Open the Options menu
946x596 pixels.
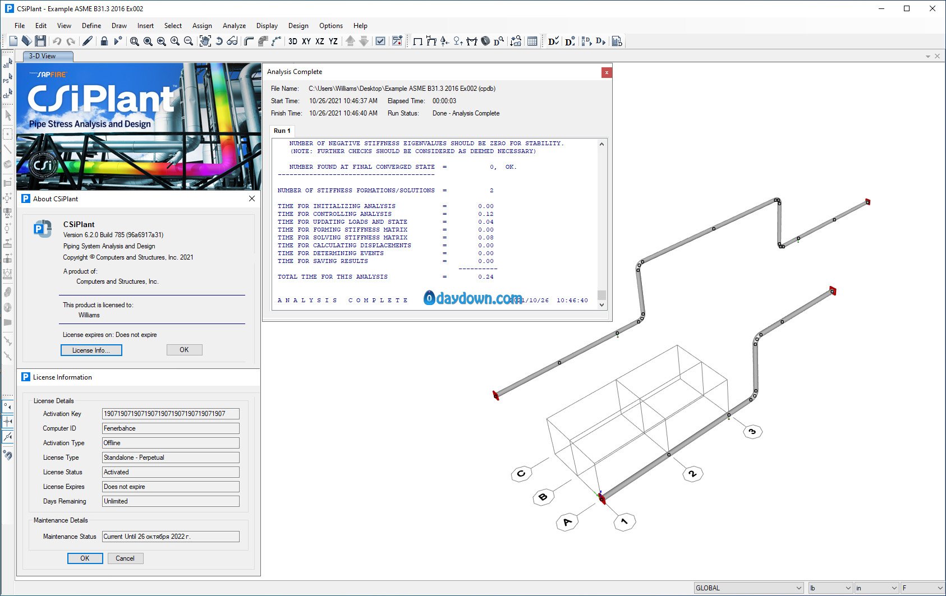click(331, 26)
